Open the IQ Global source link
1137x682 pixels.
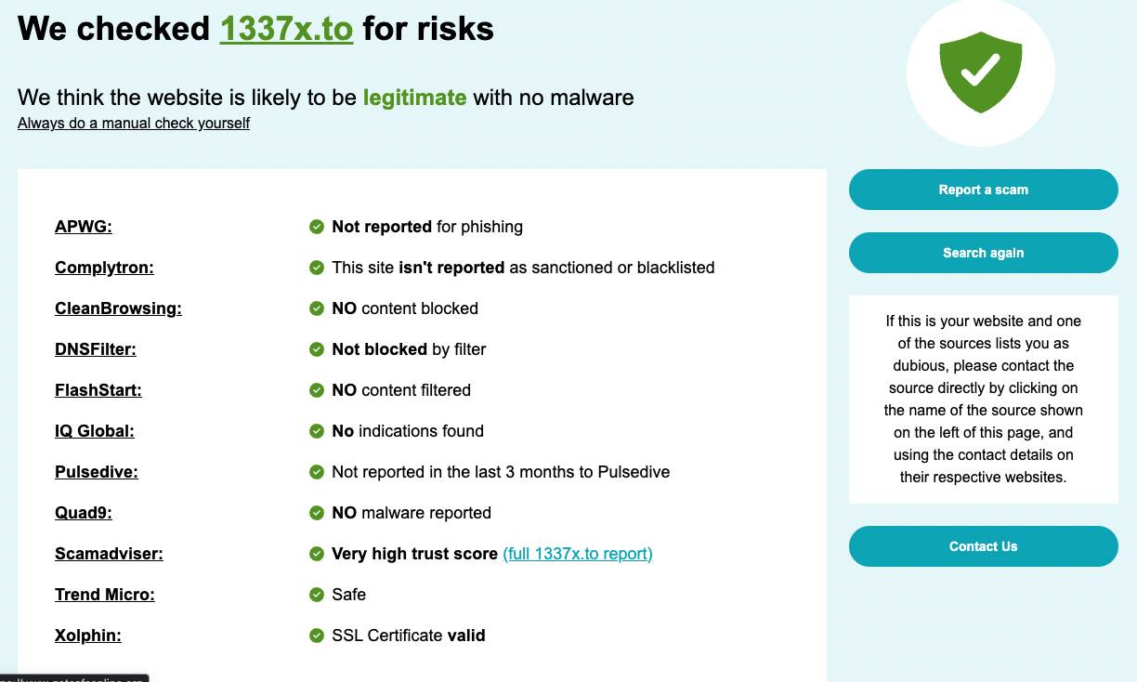tap(94, 431)
